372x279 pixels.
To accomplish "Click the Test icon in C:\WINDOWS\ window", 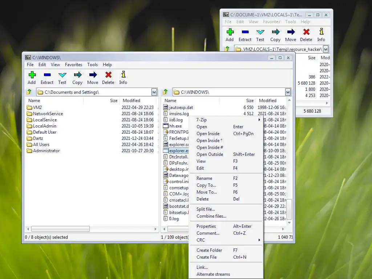I will point(62,75).
